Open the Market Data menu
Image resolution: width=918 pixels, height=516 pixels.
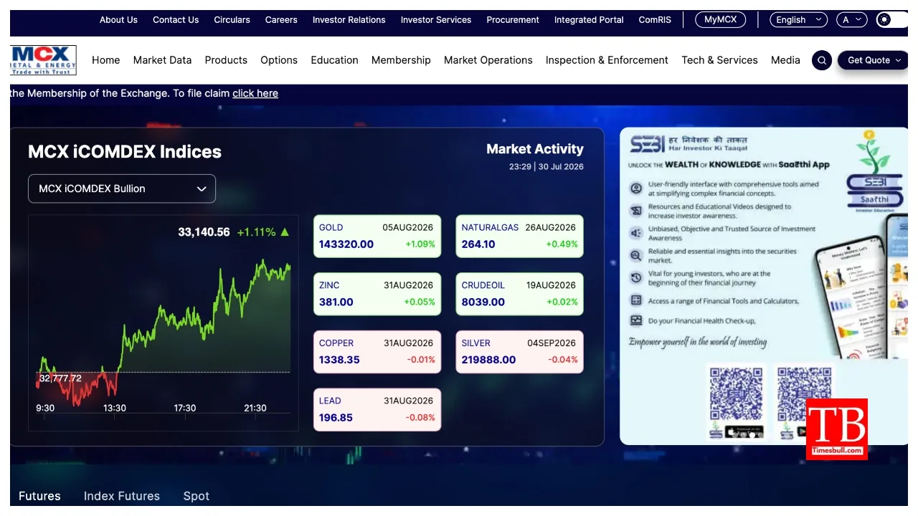162,60
